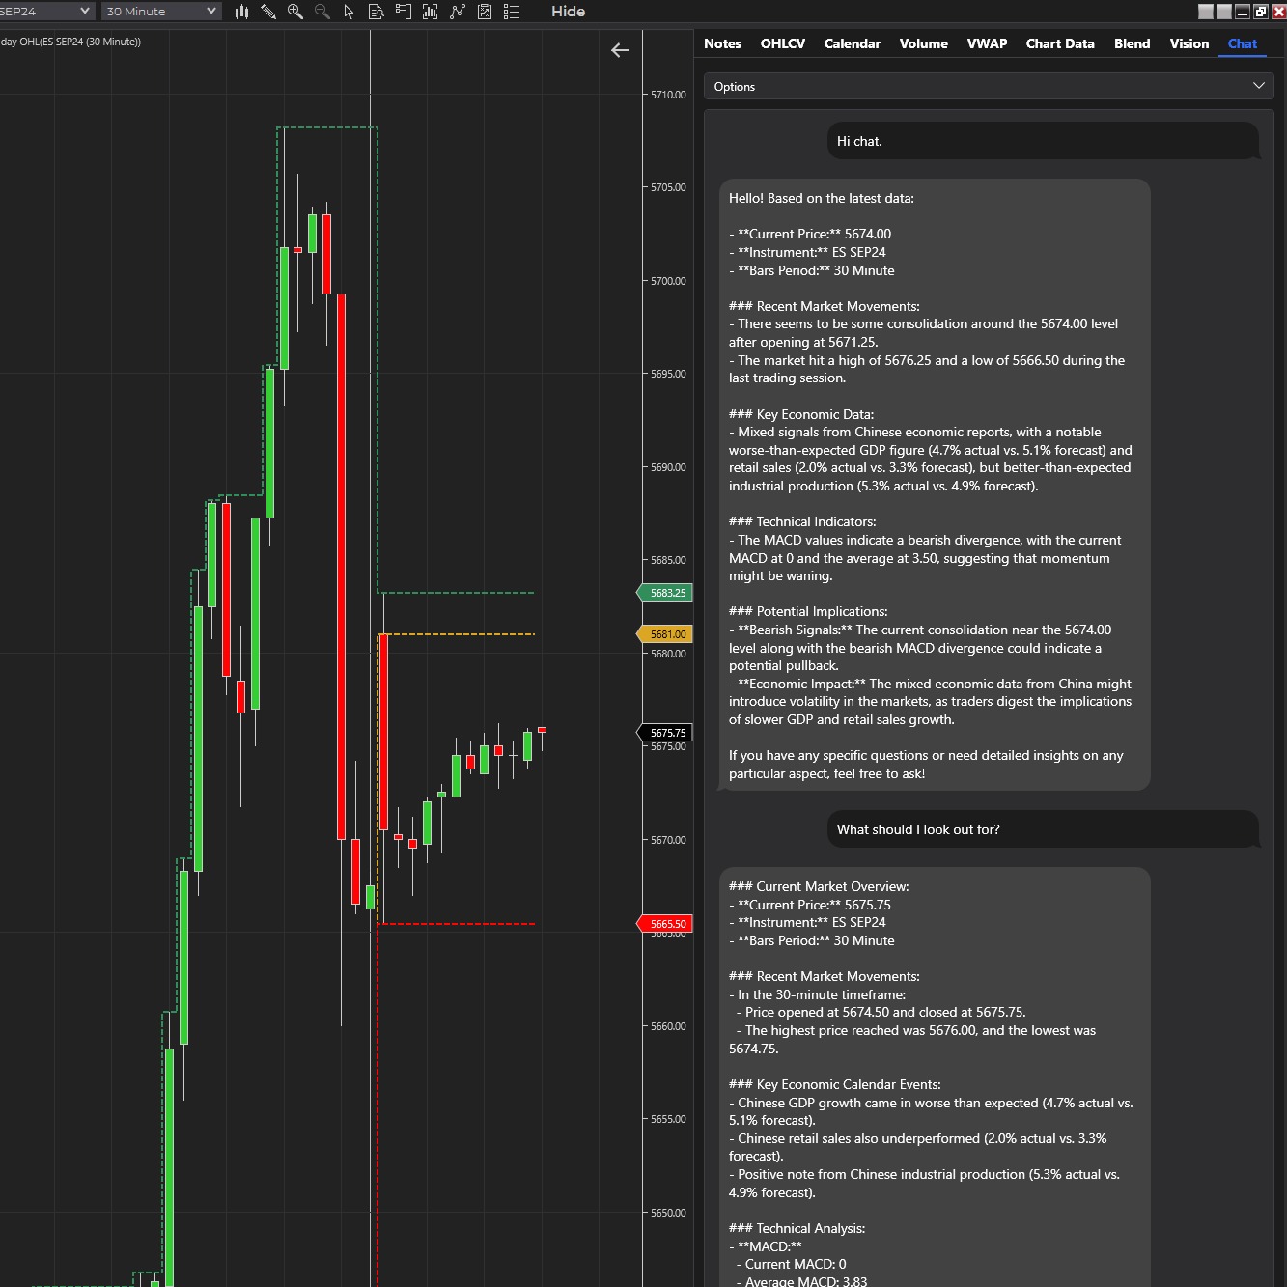Click the 5700.00 price axis label

point(668,281)
